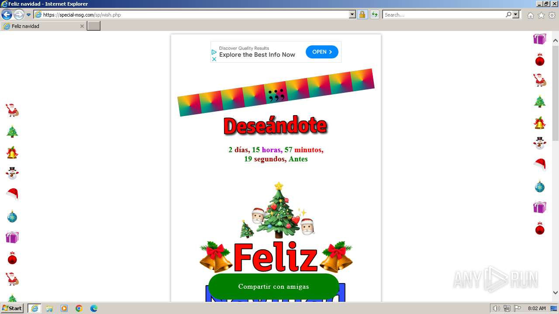Open search provider dropdown arrow

tap(516, 15)
